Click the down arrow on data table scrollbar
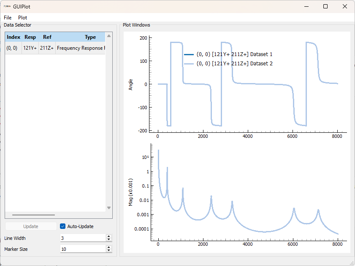Image resolution: width=355 pixels, height=266 pixels. point(109,208)
